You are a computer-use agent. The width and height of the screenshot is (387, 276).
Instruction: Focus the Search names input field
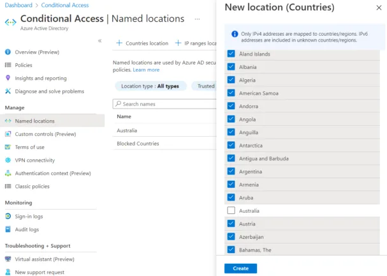pos(164,104)
